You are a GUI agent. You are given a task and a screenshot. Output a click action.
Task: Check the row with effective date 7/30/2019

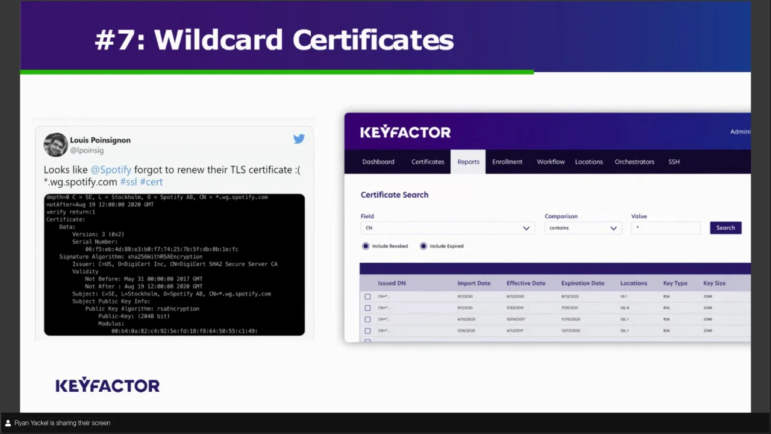pyautogui.click(x=367, y=308)
